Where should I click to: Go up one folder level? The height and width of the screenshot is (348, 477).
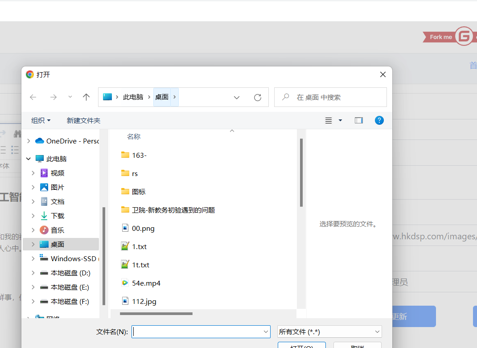coord(86,97)
